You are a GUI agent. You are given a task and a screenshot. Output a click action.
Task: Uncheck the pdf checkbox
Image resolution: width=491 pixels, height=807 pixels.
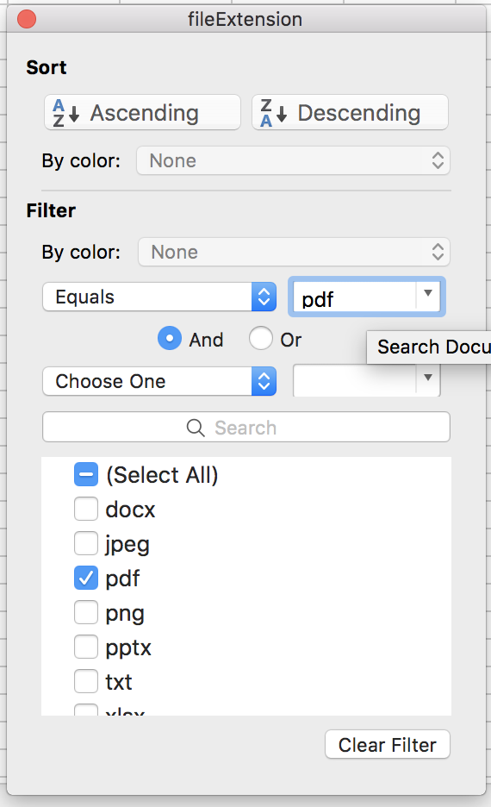click(x=86, y=578)
